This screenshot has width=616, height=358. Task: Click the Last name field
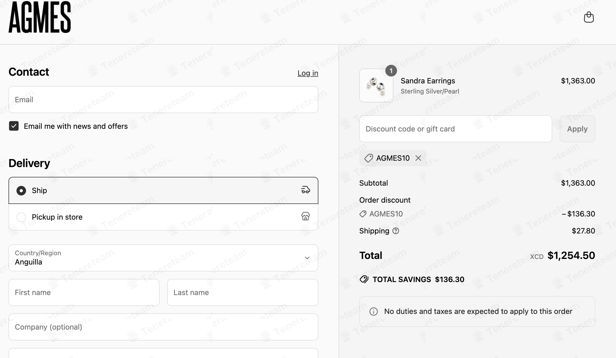pos(243,292)
